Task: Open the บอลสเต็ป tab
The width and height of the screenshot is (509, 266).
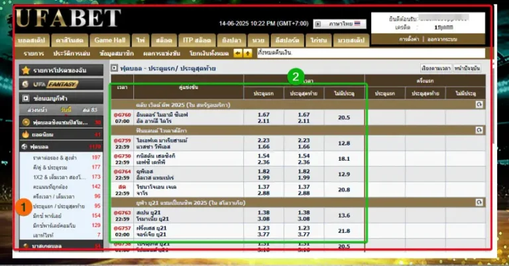Action: 32,40
